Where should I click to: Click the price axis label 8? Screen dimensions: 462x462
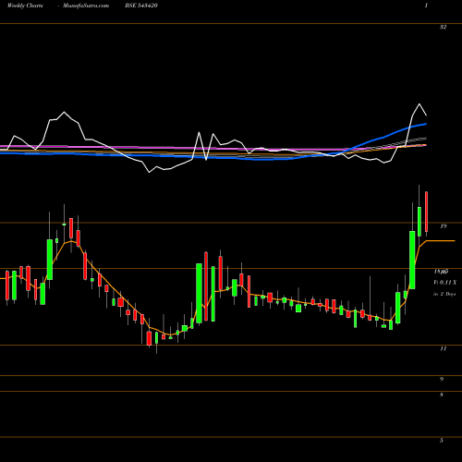coord(442,395)
